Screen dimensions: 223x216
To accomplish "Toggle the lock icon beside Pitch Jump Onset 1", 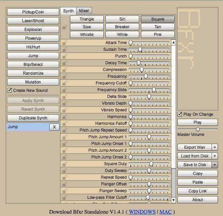I will tap(65, 144).
